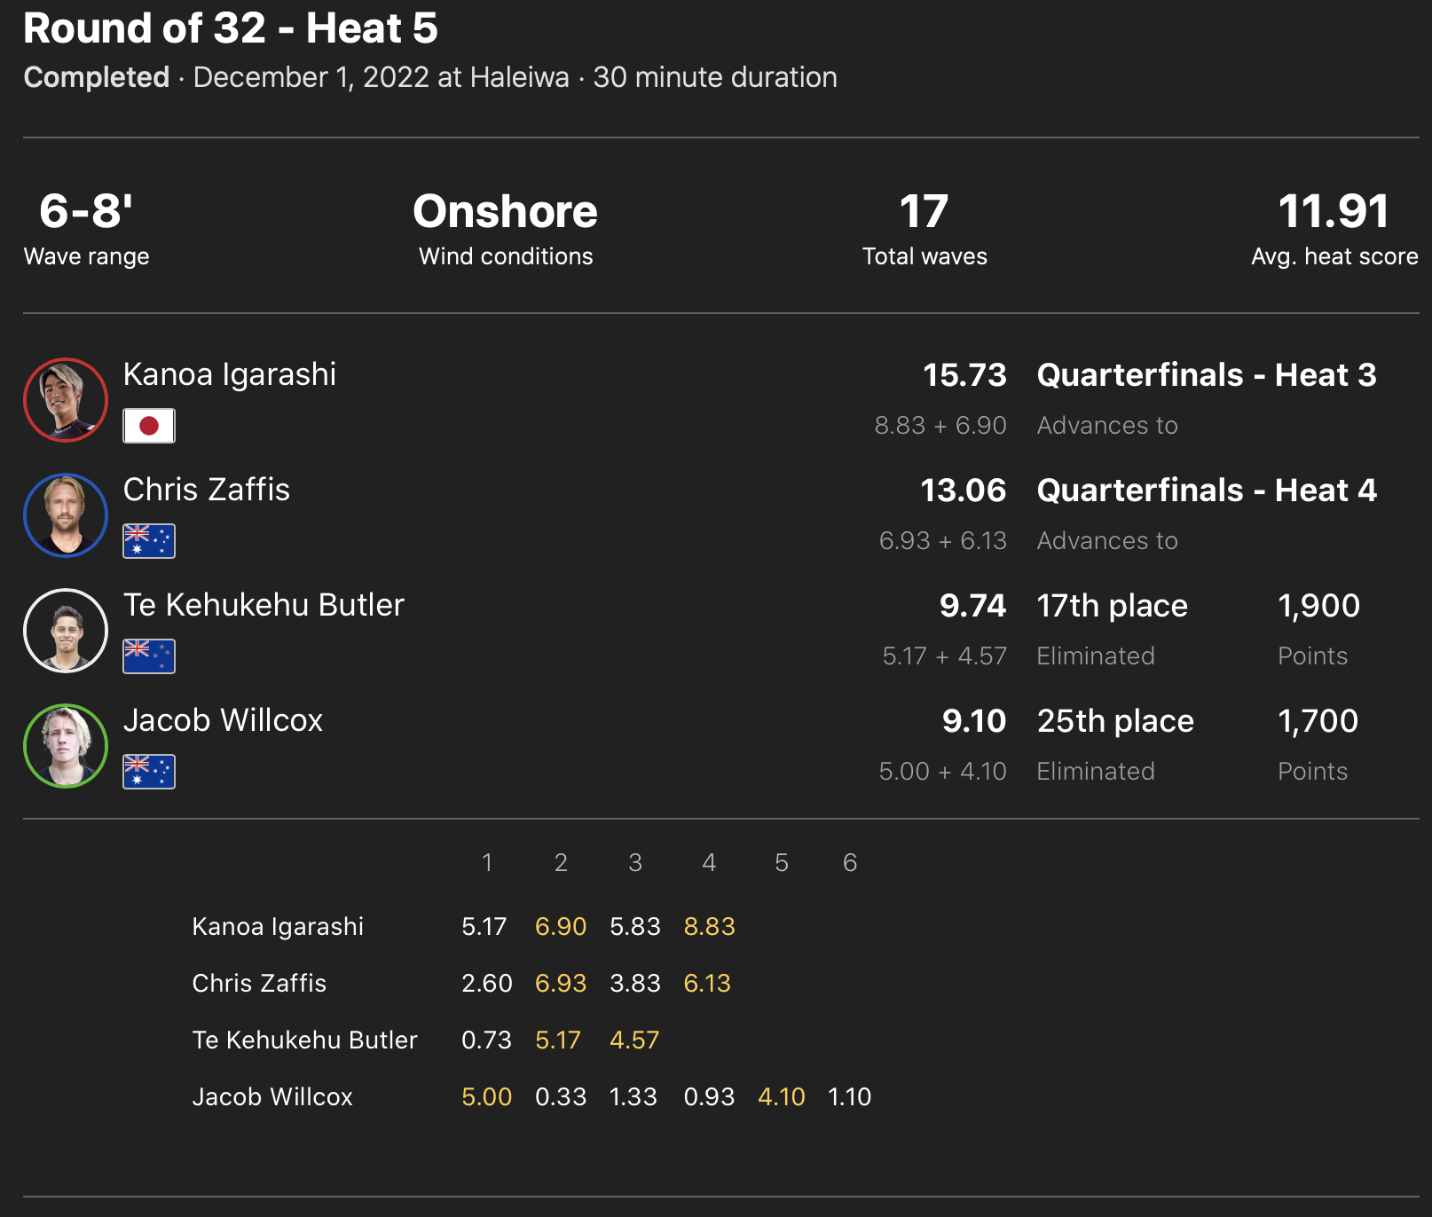Click Chris Zaffis's profile photo
The height and width of the screenshot is (1217, 1432).
[66, 515]
